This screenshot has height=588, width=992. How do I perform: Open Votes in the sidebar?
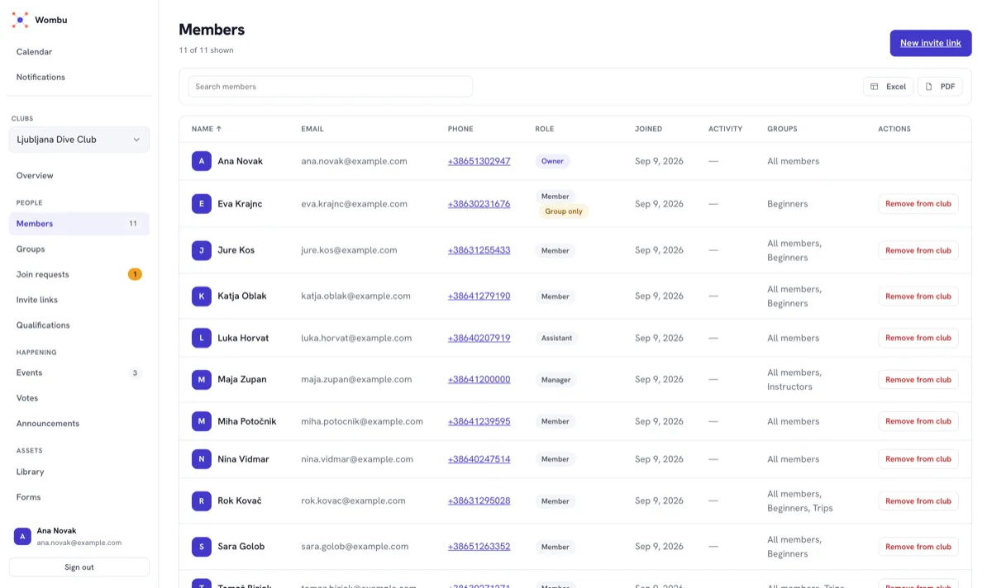[79, 398]
